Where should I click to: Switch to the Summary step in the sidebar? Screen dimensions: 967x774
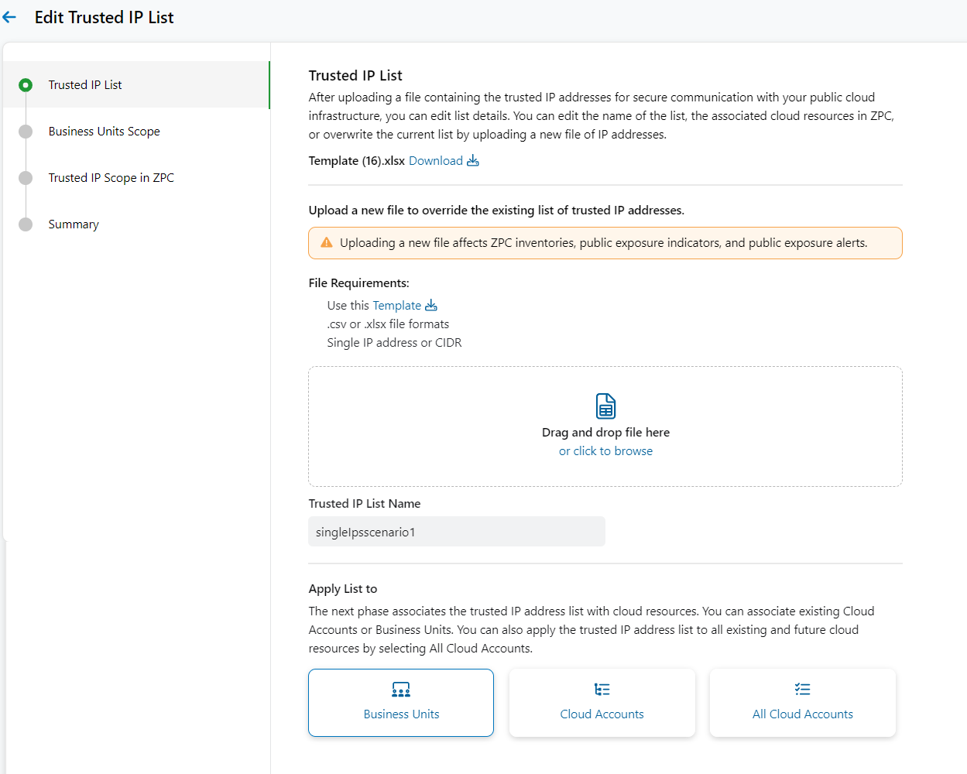[x=74, y=224]
